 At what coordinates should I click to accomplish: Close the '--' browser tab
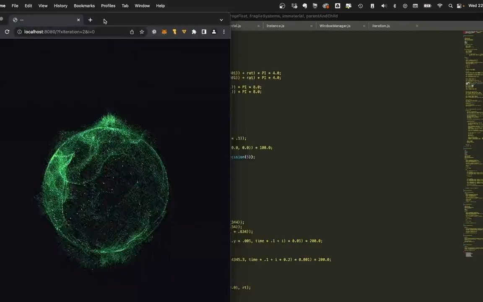[x=78, y=20]
